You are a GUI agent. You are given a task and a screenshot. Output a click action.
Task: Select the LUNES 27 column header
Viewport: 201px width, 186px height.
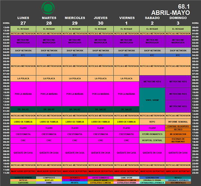(x=23, y=20)
